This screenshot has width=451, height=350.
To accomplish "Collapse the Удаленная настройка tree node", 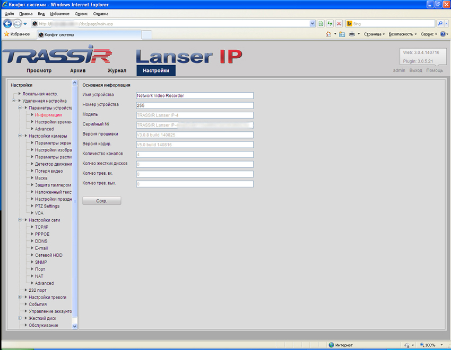I will click(13, 101).
